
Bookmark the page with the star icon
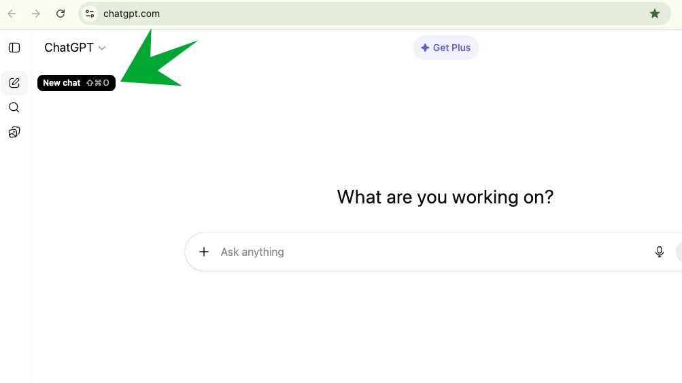pos(655,14)
